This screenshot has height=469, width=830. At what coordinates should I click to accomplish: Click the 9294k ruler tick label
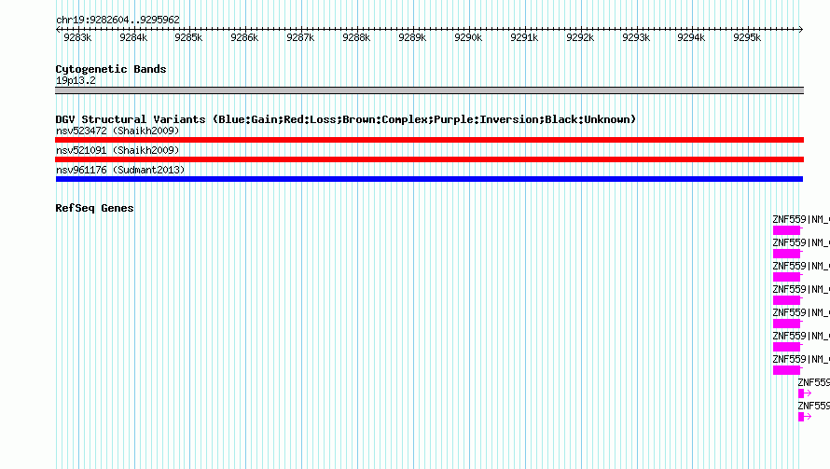(x=691, y=37)
